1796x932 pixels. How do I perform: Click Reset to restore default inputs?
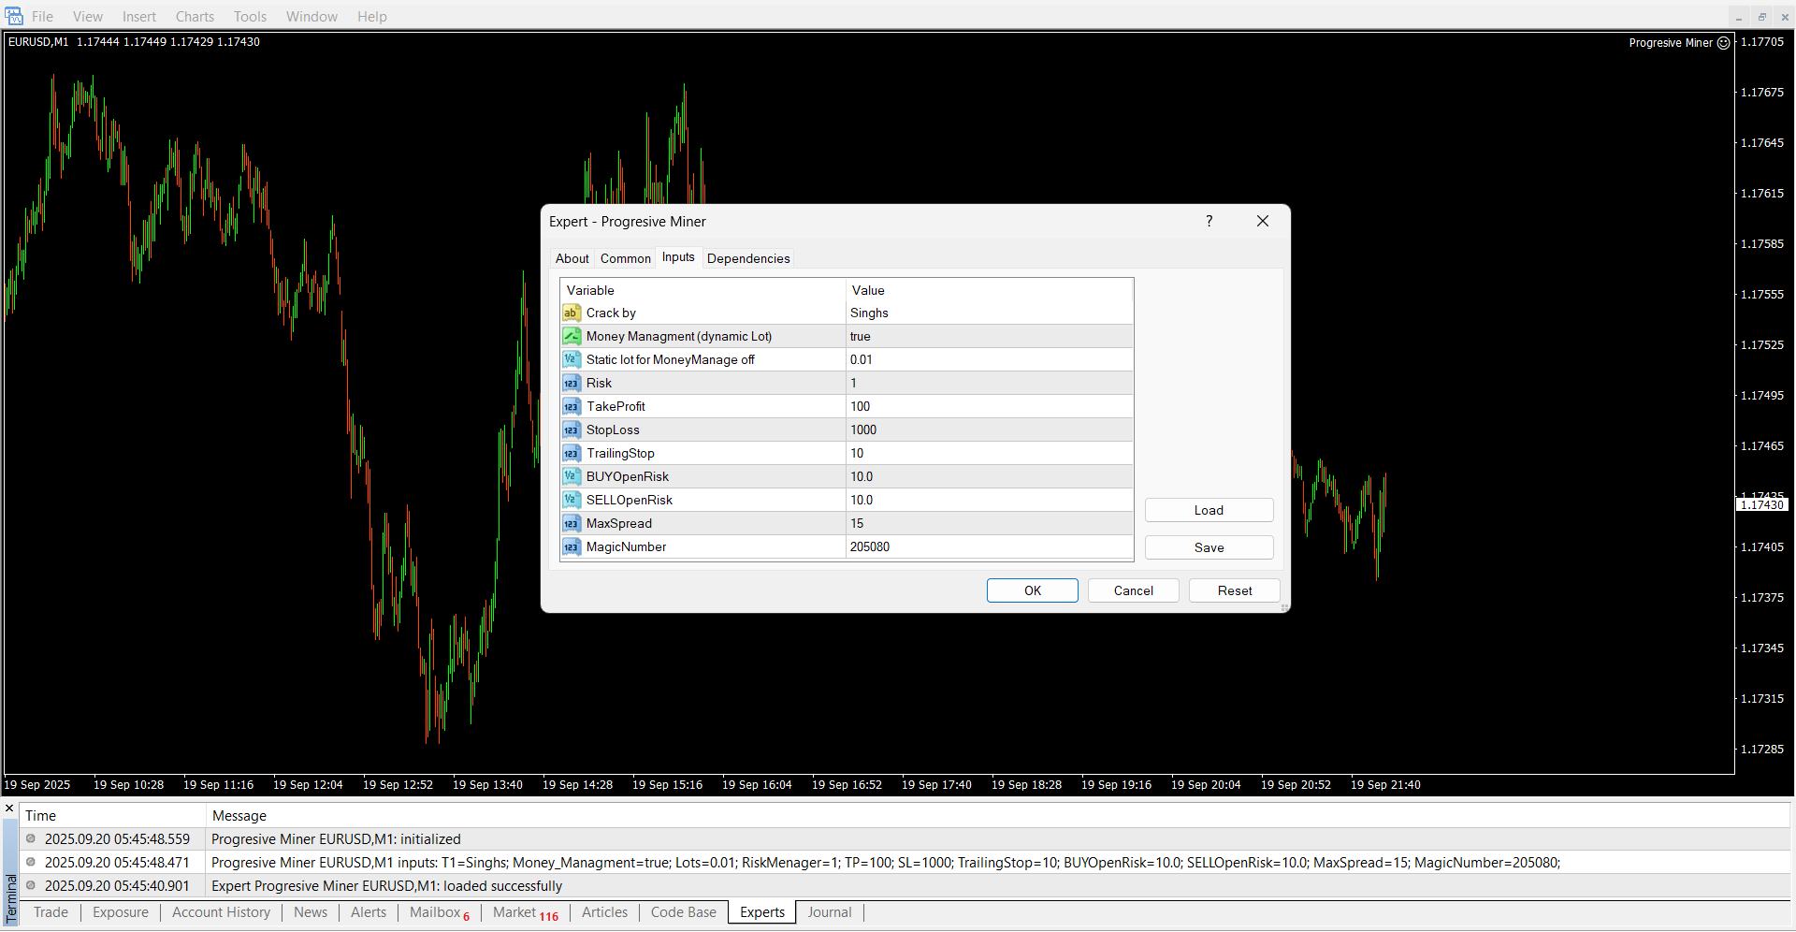click(x=1234, y=590)
